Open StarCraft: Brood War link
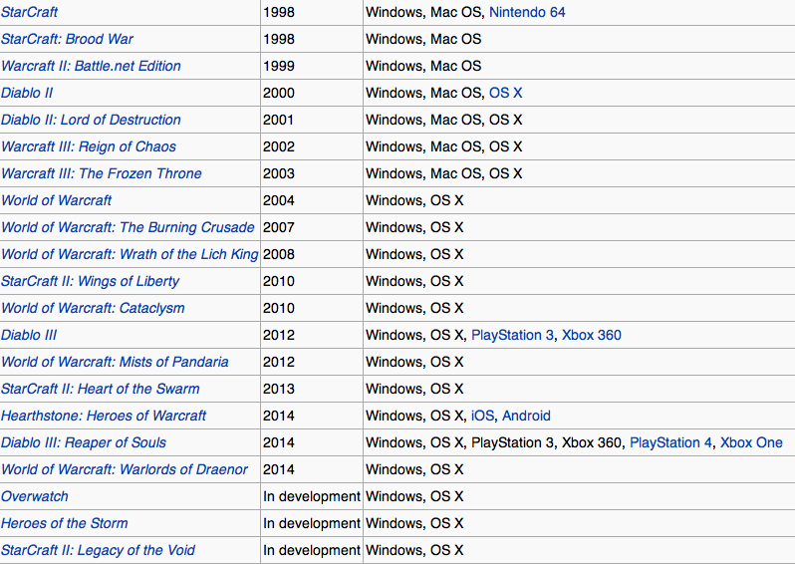 [67, 39]
